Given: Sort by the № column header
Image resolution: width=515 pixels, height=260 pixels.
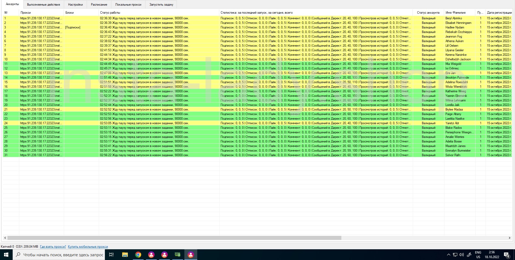Looking at the screenshot, I should (11, 13).
